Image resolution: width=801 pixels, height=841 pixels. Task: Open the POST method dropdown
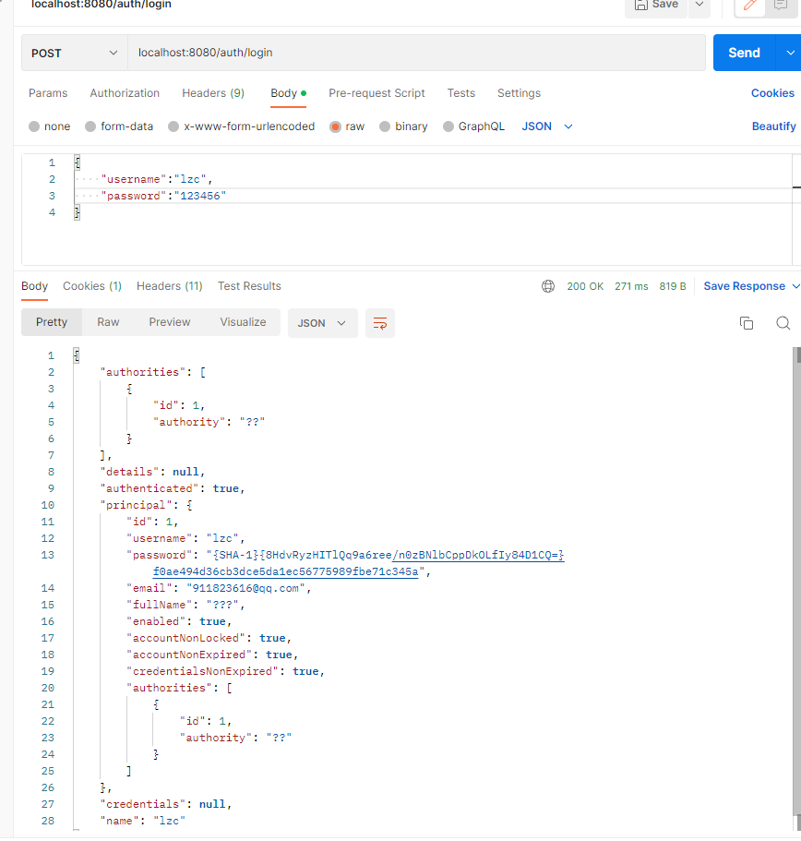(x=74, y=54)
